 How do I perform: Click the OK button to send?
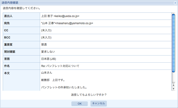[79, 104]
